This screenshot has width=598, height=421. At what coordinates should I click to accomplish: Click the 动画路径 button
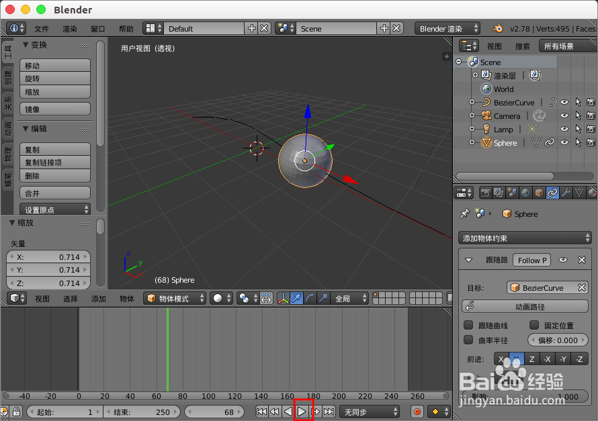[x=525, y=306]
